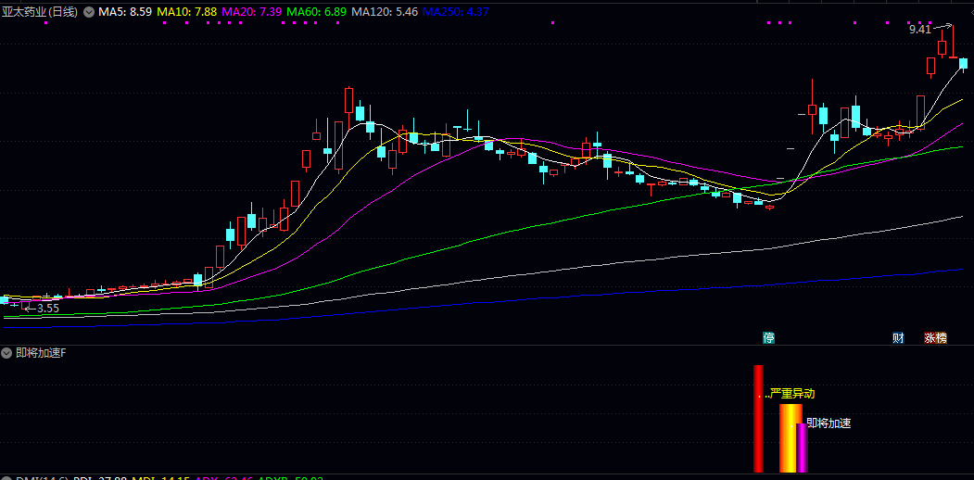This screenshot has width=974, height=480.
Task: Expand the main chart indicator dropdown arrow
Action: click(x=88, y=12)
